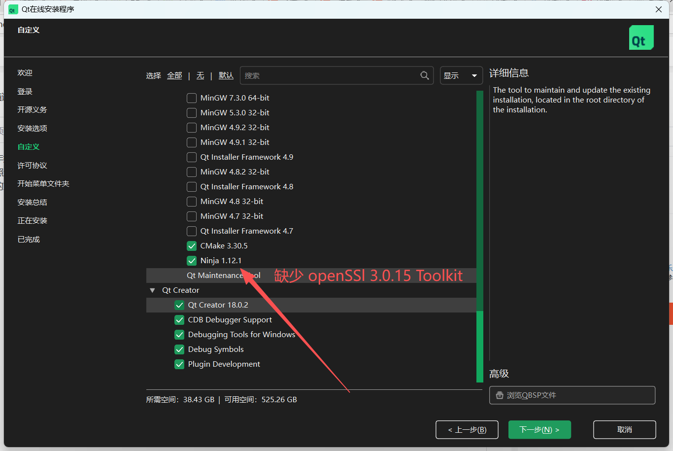Click the component list vertical scrollbar
This screenshot has height=451, width=673.
coord(480,237)
